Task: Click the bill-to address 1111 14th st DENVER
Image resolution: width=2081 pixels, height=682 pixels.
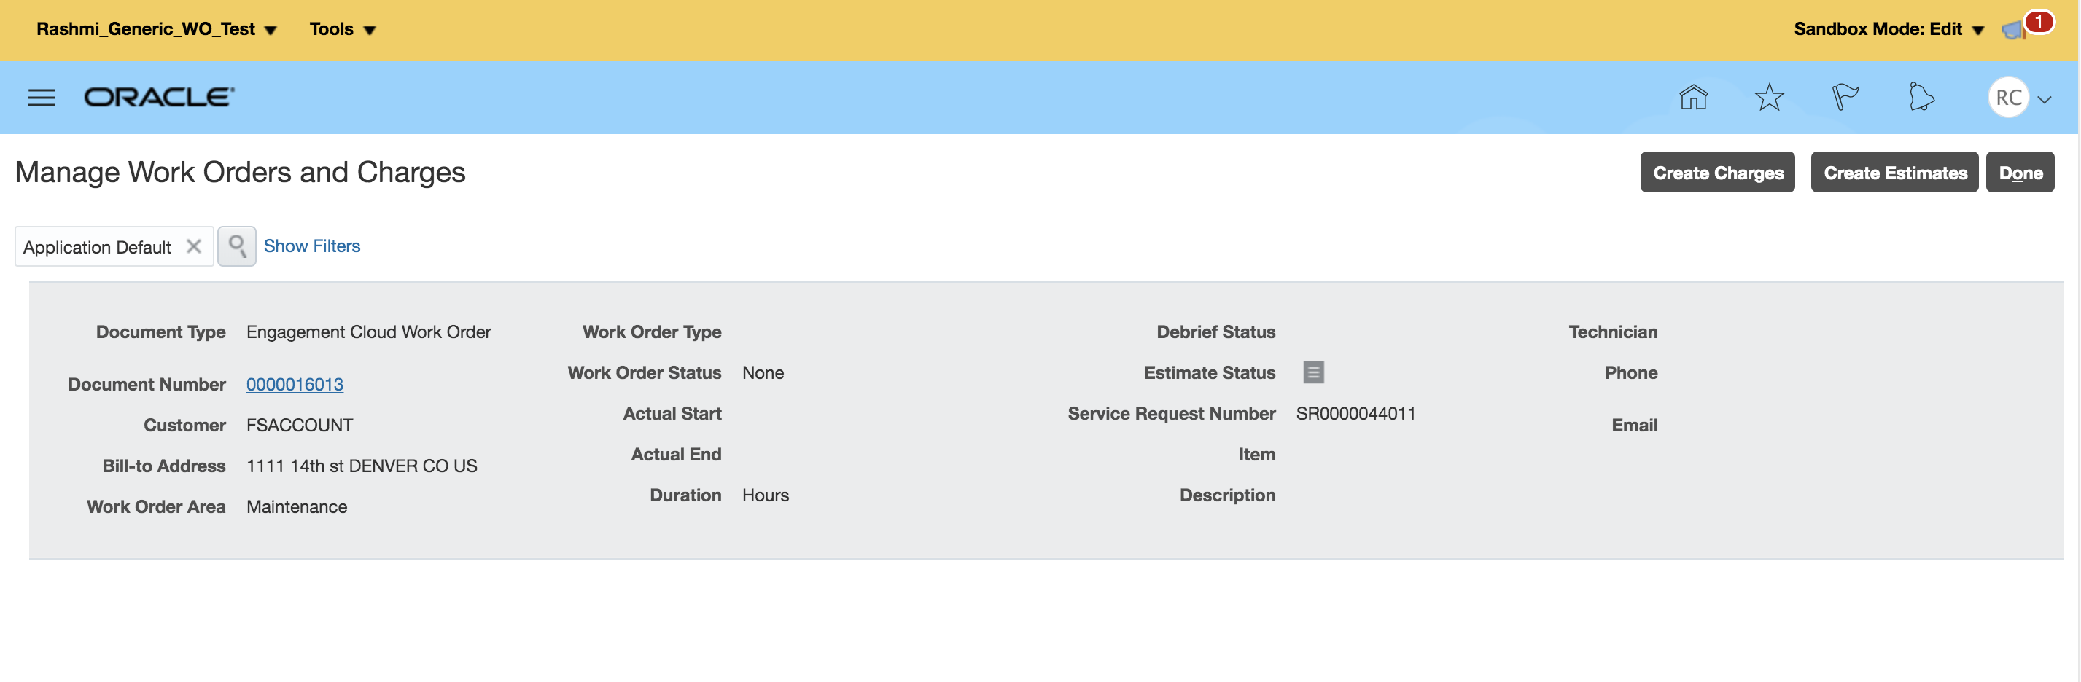Action: (362, 466)
